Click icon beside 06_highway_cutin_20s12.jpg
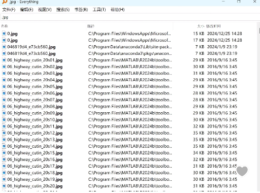Viewport: 260px width, 193px height. pyautogui.click(x=4, y=133)
